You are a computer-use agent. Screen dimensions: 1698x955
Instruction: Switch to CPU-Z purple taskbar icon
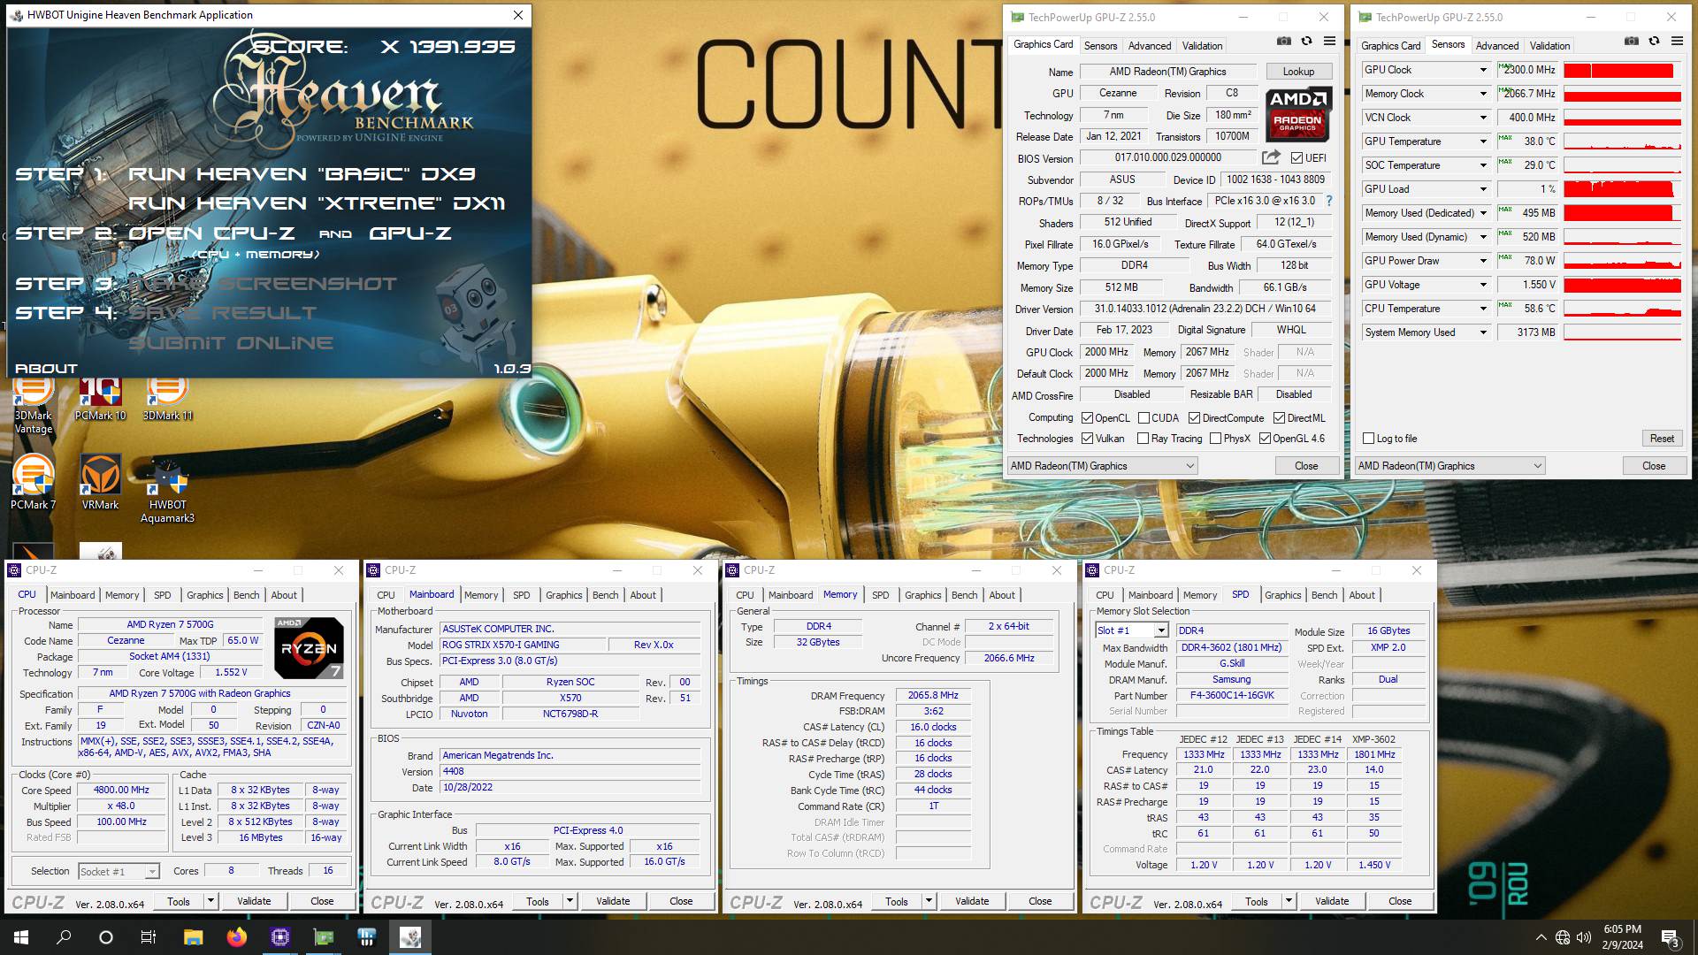pyautogui.click(x=279, y=937)
